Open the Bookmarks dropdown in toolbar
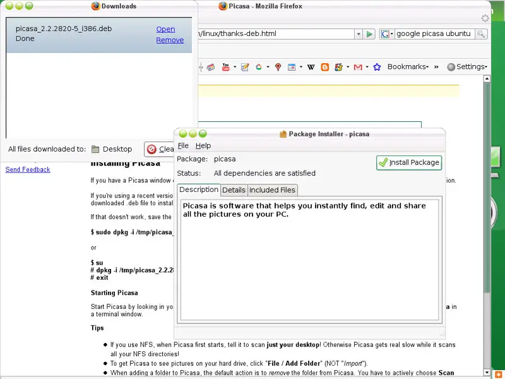 click(x=408, y=67)
